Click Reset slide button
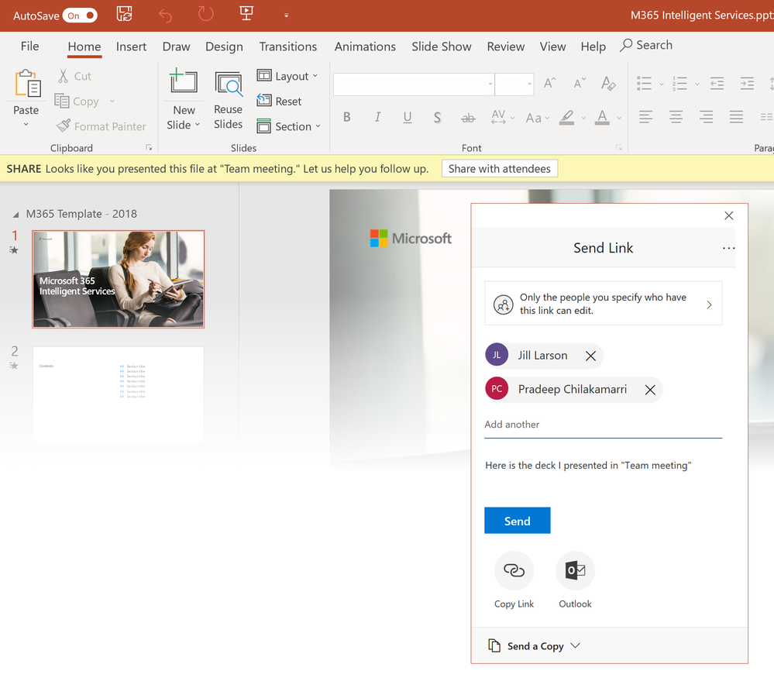The height and width of the screenshot is (688, 774). 279,101
